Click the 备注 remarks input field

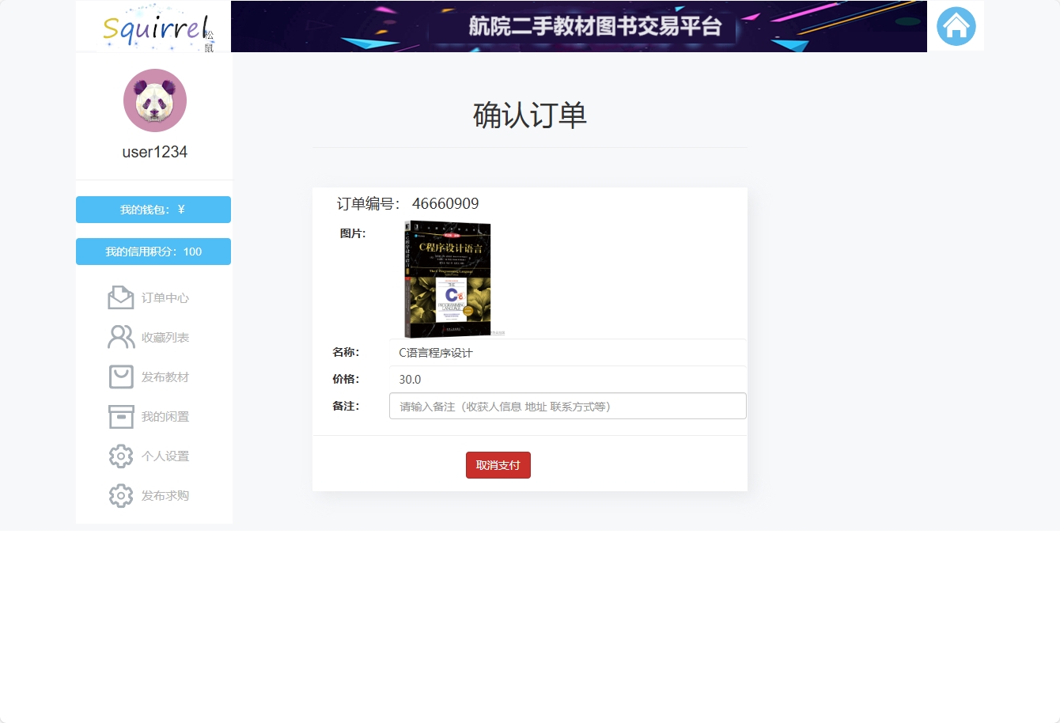pyautogui.click(x=567, y=406)
